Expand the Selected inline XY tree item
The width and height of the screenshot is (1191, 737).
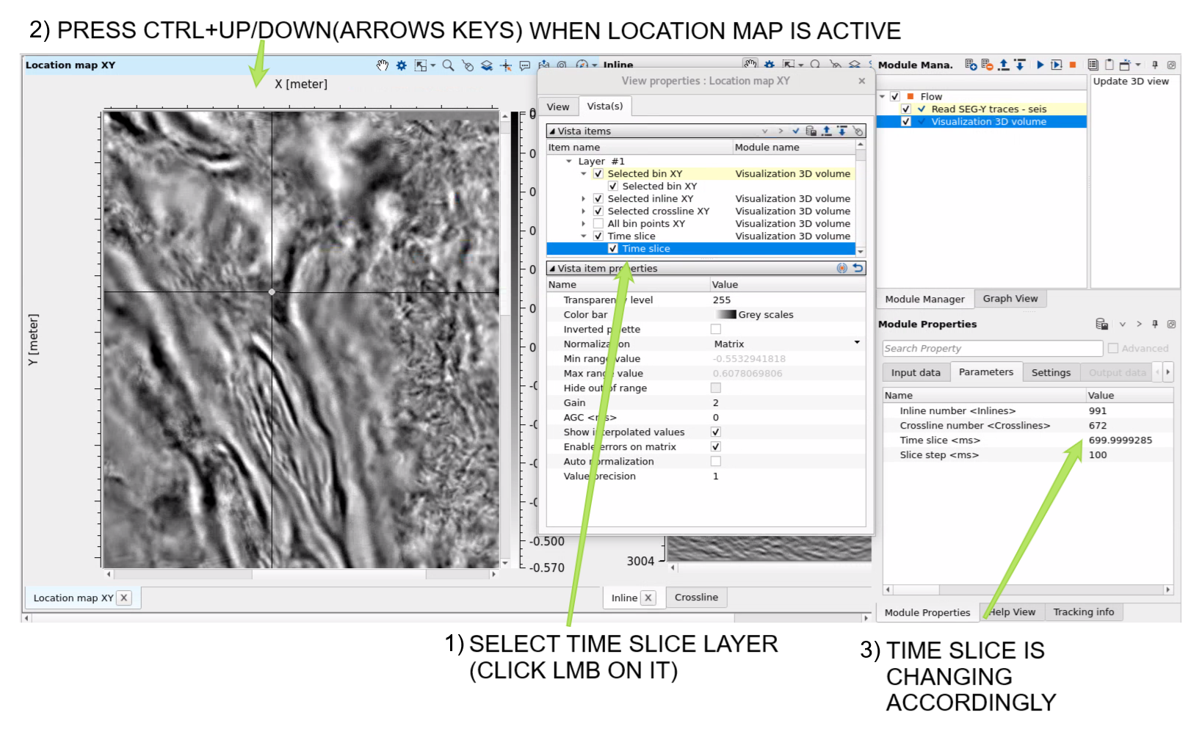coord(584,199)
